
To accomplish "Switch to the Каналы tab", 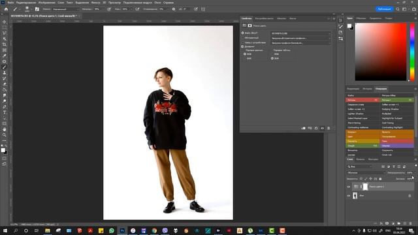I will tap(360, 159).
